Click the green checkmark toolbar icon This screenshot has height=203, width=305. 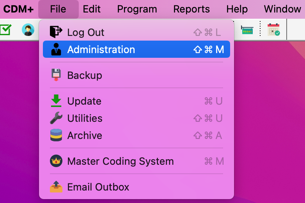click(x=5, y=30)
